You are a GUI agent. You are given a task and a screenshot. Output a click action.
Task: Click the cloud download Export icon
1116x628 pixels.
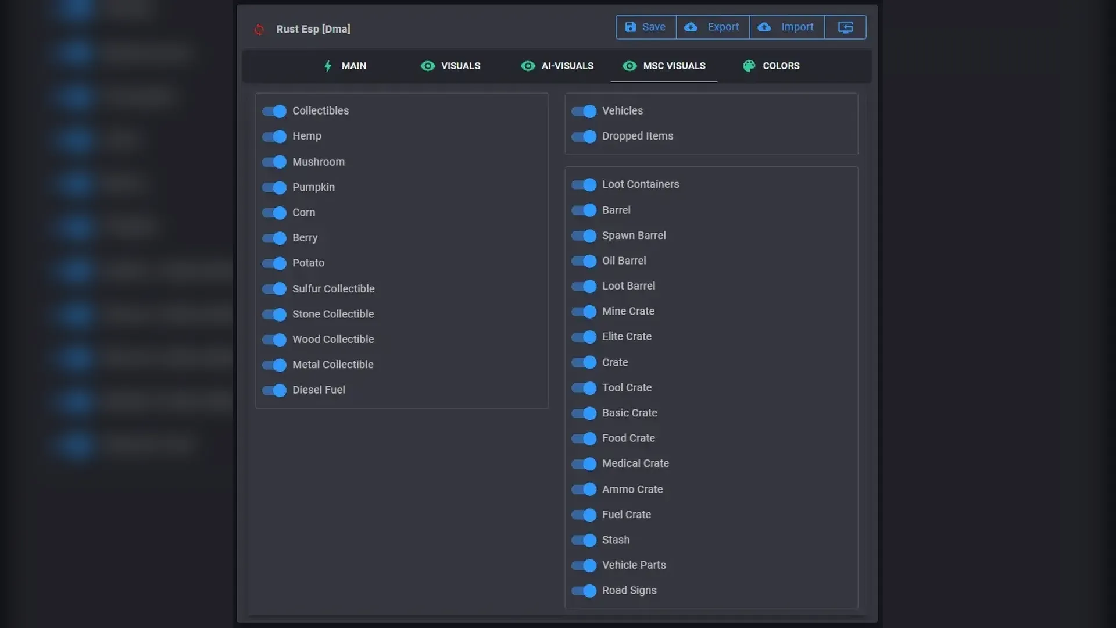click(691, 27)
